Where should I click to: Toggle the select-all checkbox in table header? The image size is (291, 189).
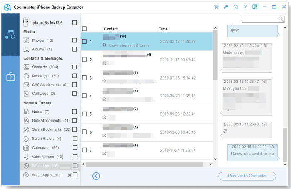tap(84, 29)
